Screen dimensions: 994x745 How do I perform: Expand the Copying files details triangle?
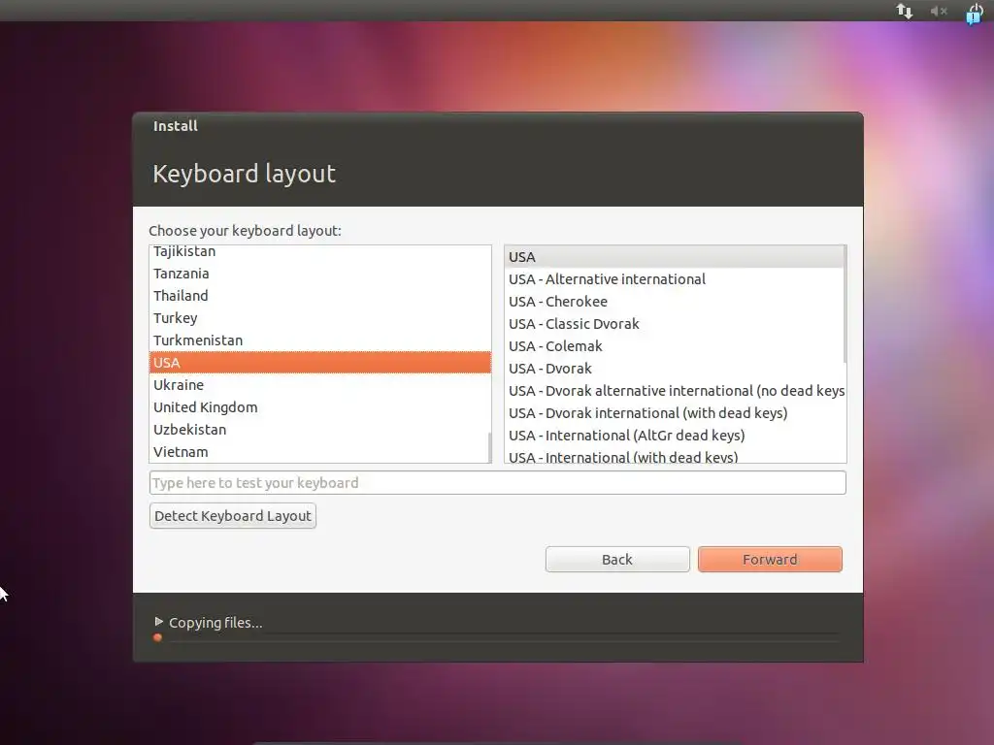coord(158,622)
